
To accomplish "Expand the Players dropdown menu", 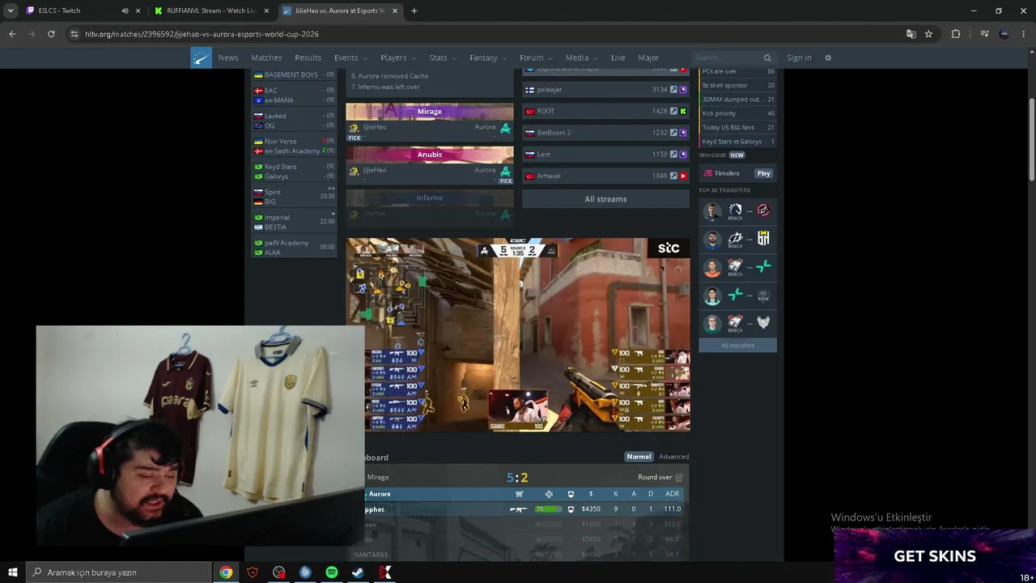I will [398, 57].
